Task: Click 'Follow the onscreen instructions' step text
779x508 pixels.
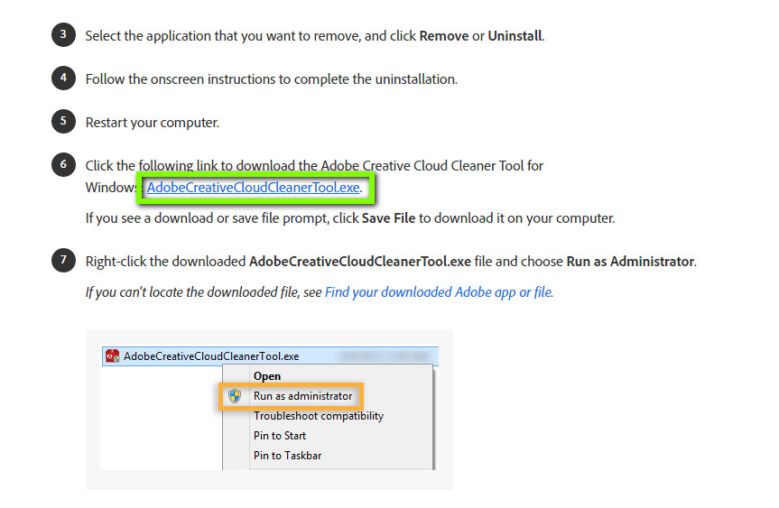Action: pyautogui.click(x=272, y=79)
